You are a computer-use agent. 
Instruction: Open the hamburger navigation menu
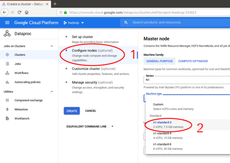(x=7, y=22)
